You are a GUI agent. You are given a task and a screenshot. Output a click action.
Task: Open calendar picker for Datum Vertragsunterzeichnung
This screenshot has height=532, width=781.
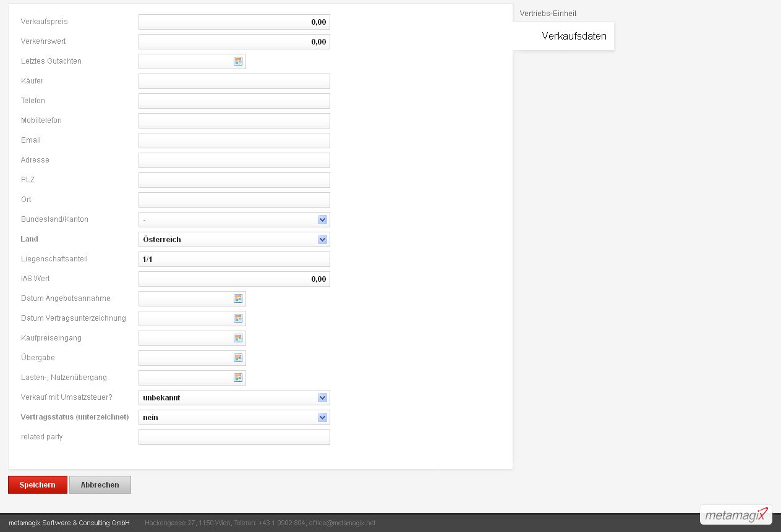[238, 318]
